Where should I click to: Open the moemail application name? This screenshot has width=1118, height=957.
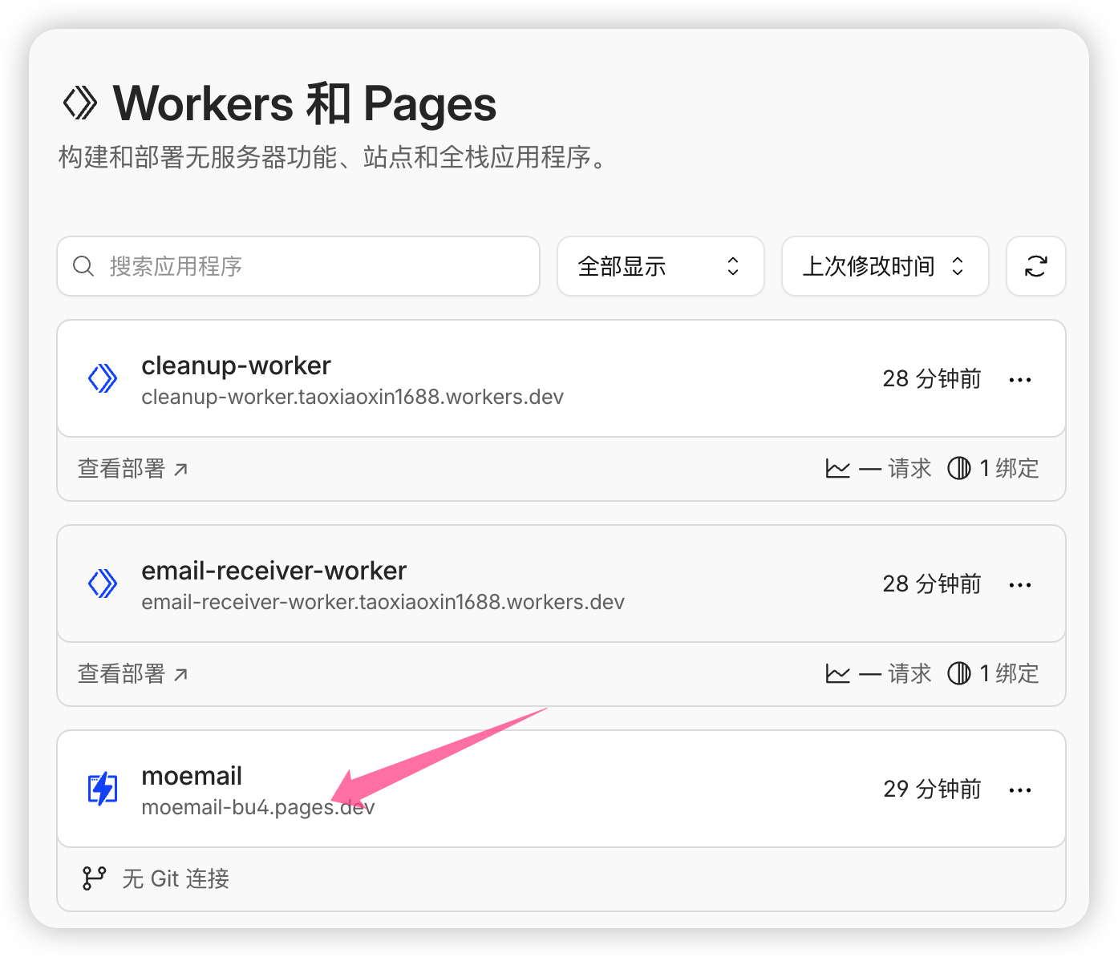tap(192, 776)
